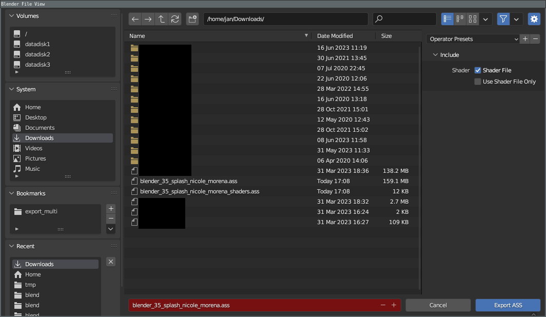Click Export ASS button
The height and width of the screenshot is (317, 546).
point(508,305)
